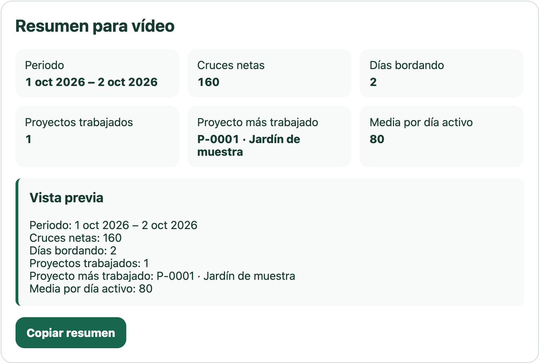539x363 pixels.
Task: Select the "Resumen para vídeo" heading
Action: [x=95, y=26]
